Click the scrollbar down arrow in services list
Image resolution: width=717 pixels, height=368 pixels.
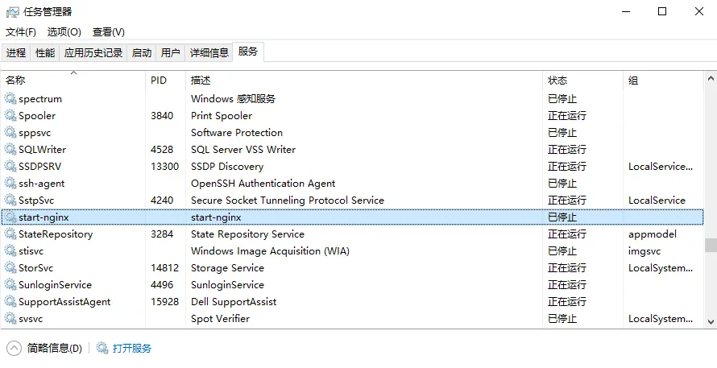click(x=711, y=322)
